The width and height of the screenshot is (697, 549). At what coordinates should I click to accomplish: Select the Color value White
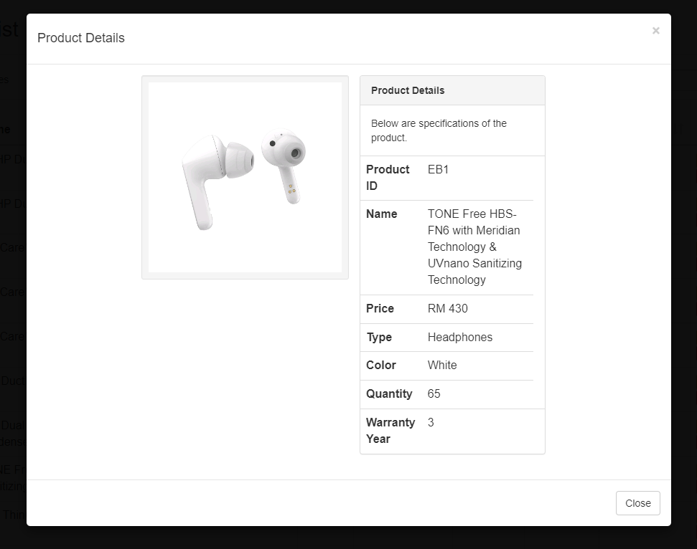[442, 366]
